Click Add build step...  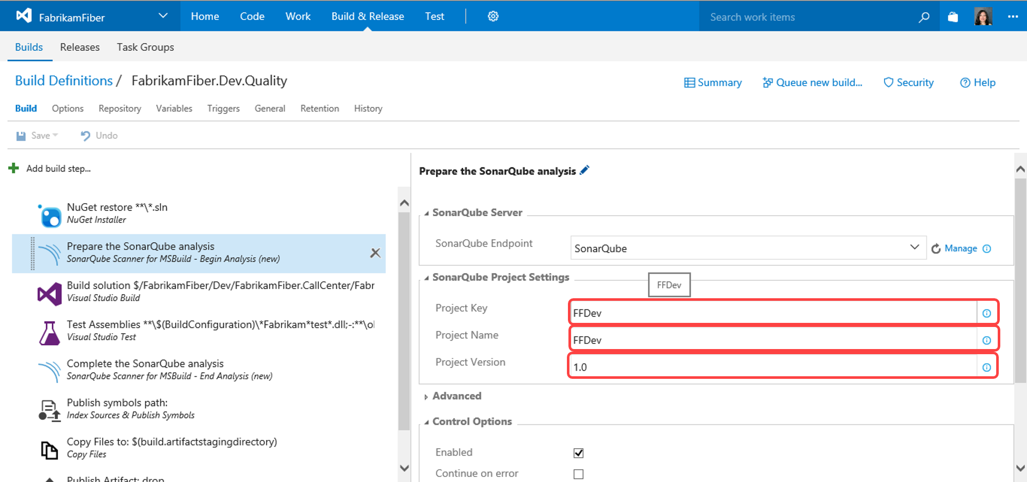click(59, 168)
